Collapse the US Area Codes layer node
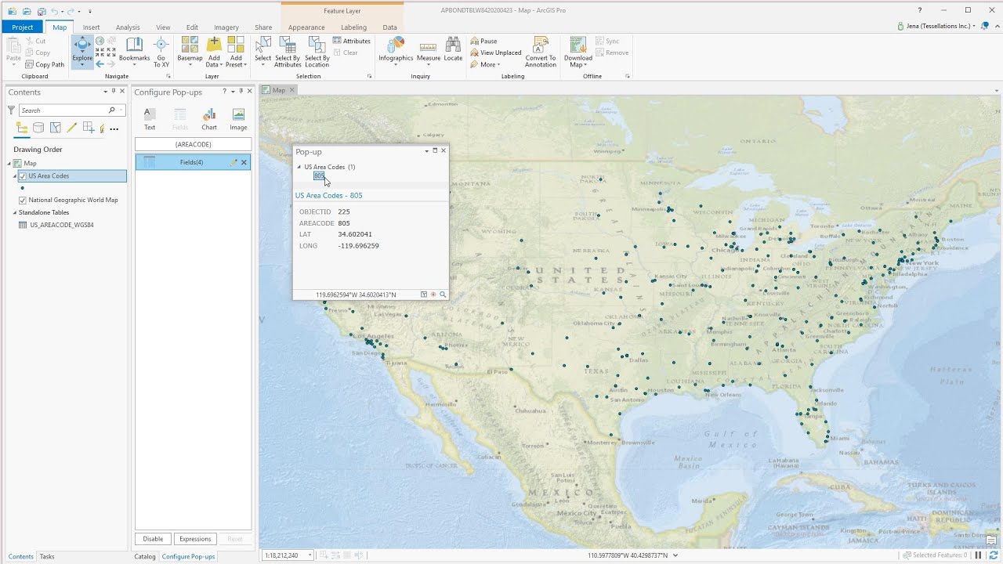 (14, 176)
